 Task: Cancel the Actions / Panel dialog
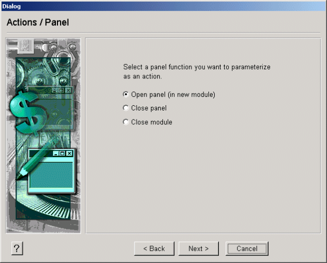[x=247, y=248]
